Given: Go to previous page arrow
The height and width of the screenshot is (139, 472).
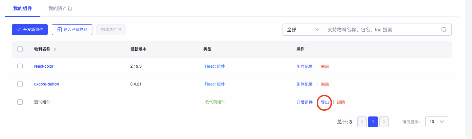Looking at the screenshot, I should point(362,122).
